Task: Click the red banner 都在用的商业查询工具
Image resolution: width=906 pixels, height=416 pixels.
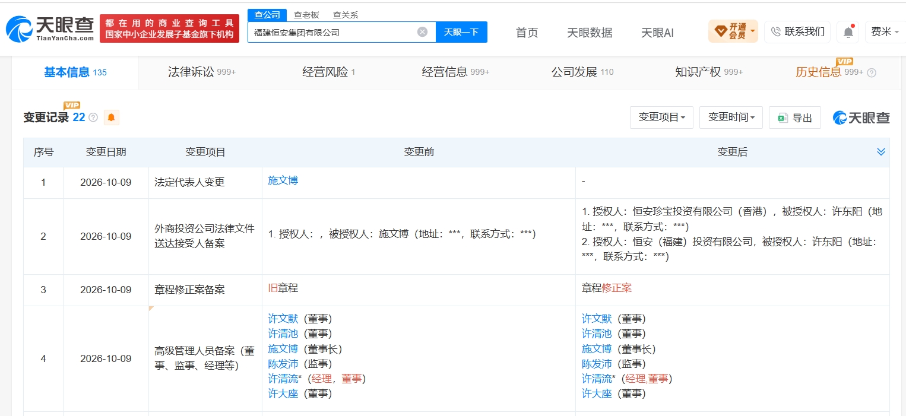Action: pyautogui.click(x=169, y=28)
